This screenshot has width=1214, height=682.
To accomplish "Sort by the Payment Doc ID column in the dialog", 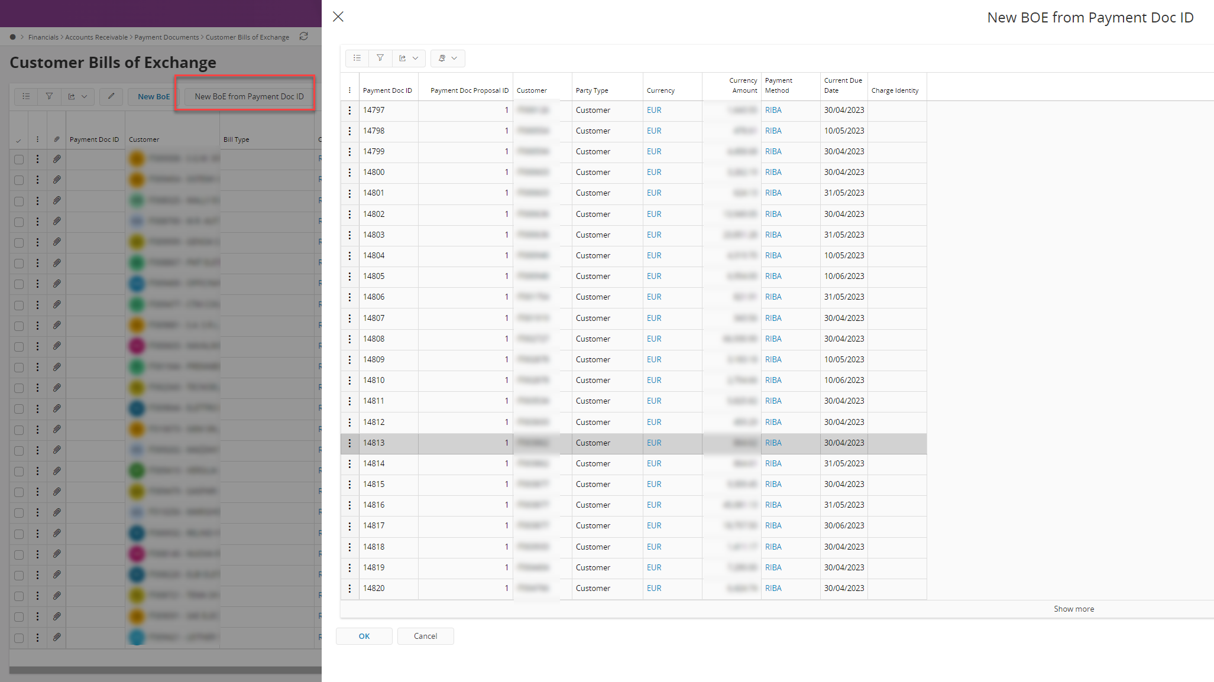I will 387,90.
